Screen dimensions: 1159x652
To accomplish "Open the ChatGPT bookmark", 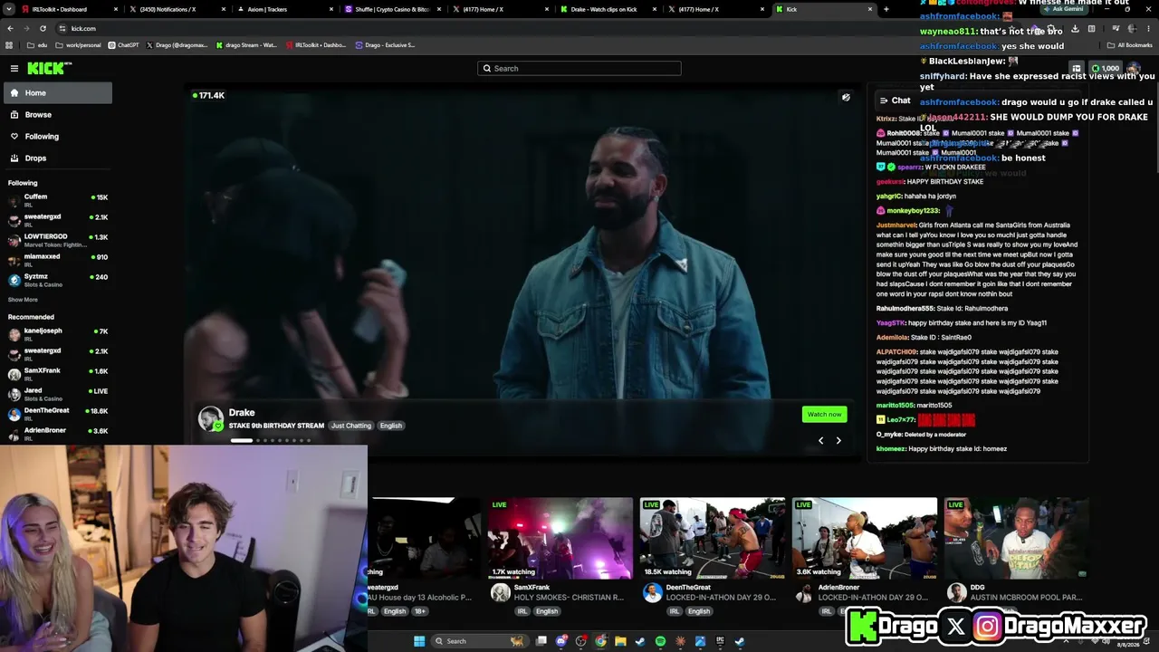I will point(124,44).
